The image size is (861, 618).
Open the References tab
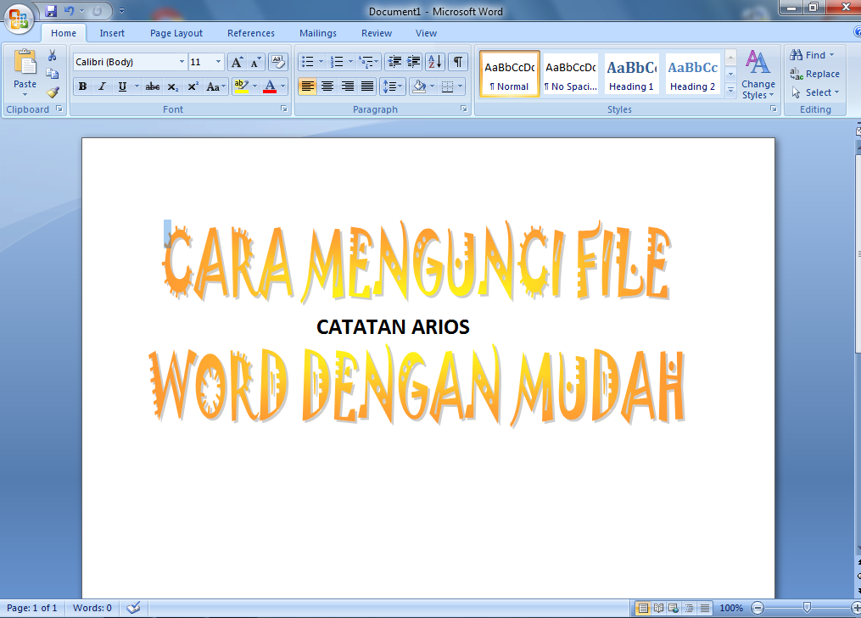pyautogui.click(x=251, y=33)
